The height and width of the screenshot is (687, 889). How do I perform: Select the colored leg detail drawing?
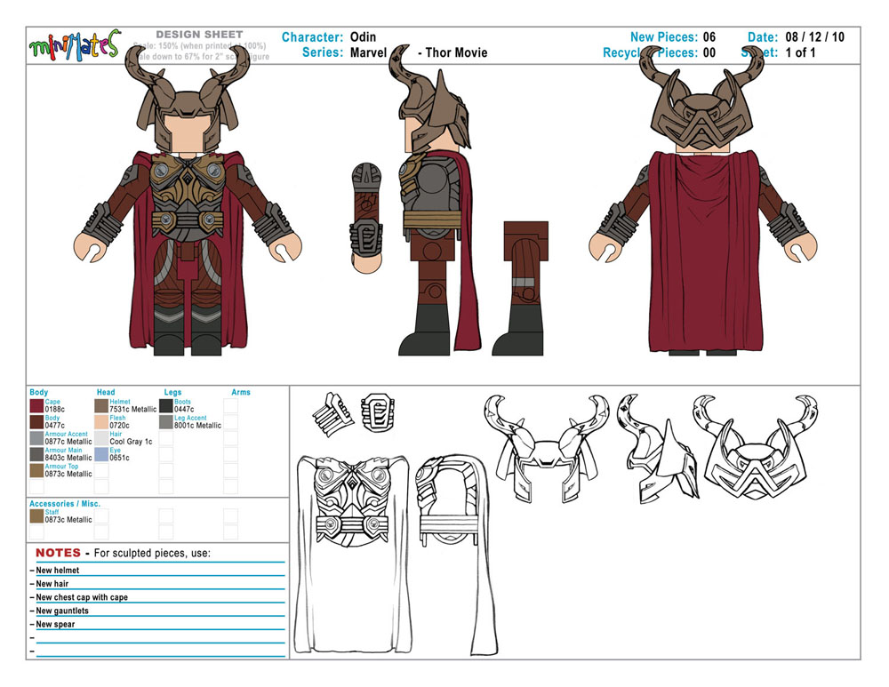click(520, 289)
